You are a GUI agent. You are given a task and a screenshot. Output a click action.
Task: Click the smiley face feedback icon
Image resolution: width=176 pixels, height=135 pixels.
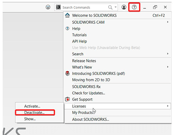point(48,7)
